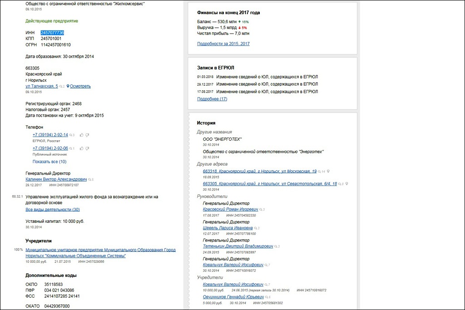Click map pin beside Московская, 19 address
Image resolution: width=465 pixels, height=310 pixels.
[328, 172]
